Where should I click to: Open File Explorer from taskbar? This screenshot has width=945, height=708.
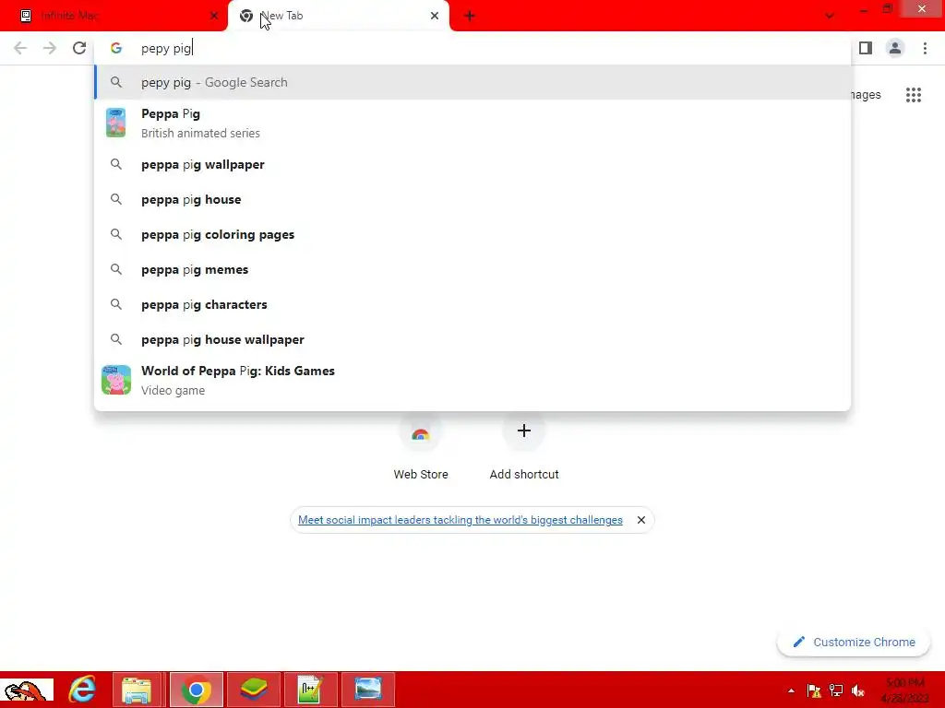click(x=137, y=690)
